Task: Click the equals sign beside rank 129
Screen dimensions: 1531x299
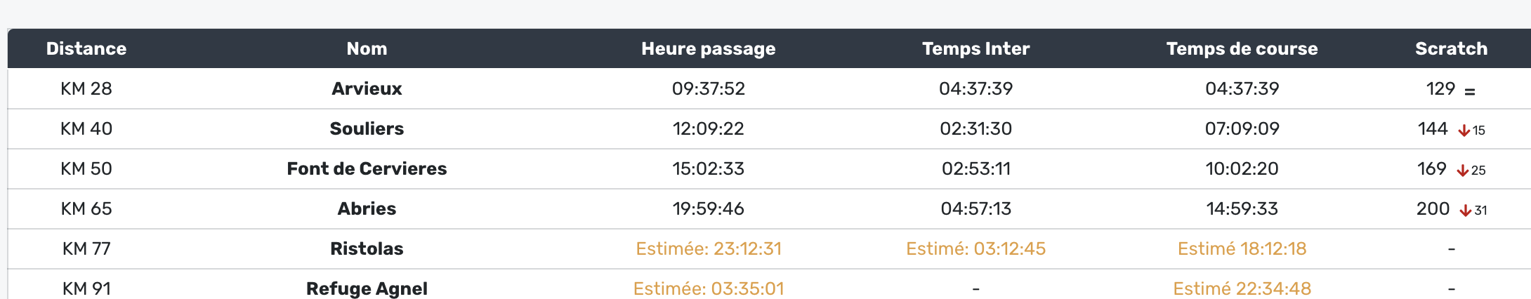Action: coord(1470,91)
